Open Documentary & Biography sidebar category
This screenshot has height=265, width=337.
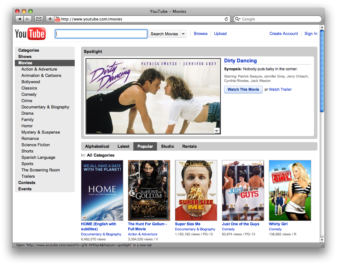(45, 107)
